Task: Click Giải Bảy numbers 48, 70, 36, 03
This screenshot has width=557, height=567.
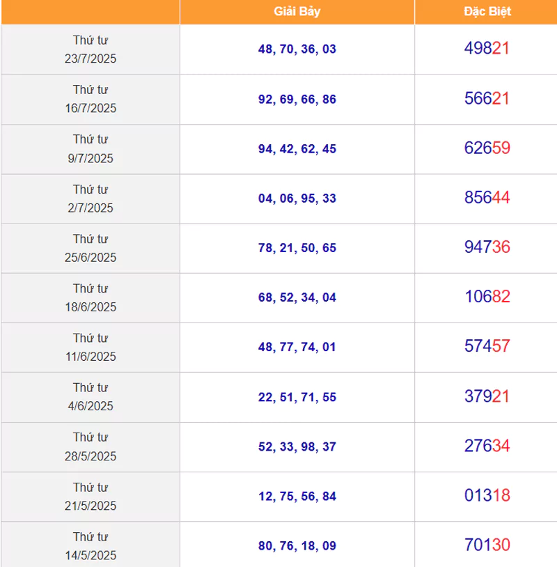Action: 297,49
